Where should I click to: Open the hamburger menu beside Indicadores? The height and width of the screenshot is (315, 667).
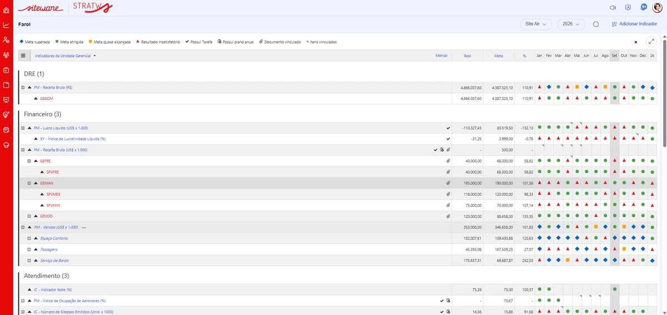click(23, 55)
